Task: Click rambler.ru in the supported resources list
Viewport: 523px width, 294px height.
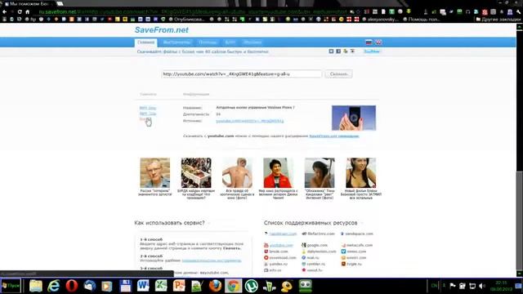Action: click(x=316, y=264)
